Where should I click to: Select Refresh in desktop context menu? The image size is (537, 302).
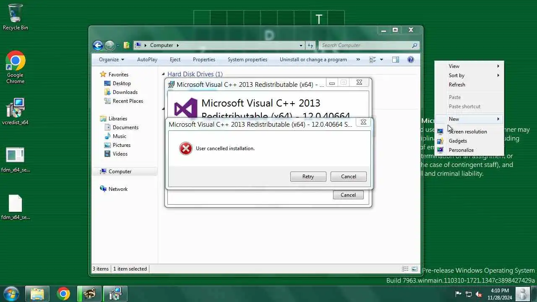click(x=469, y=85)
